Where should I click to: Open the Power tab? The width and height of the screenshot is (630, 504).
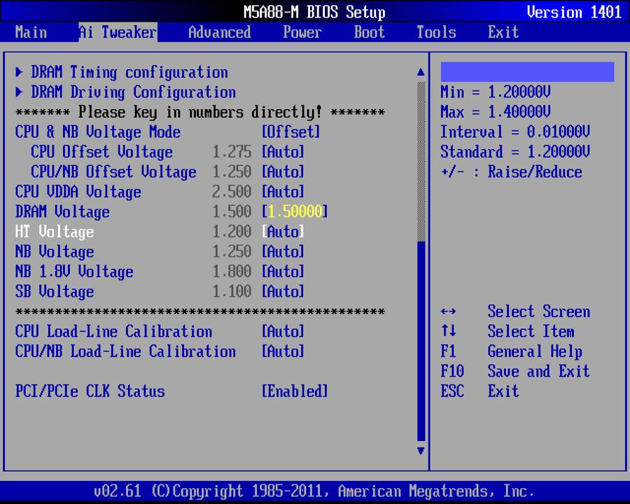302,32
